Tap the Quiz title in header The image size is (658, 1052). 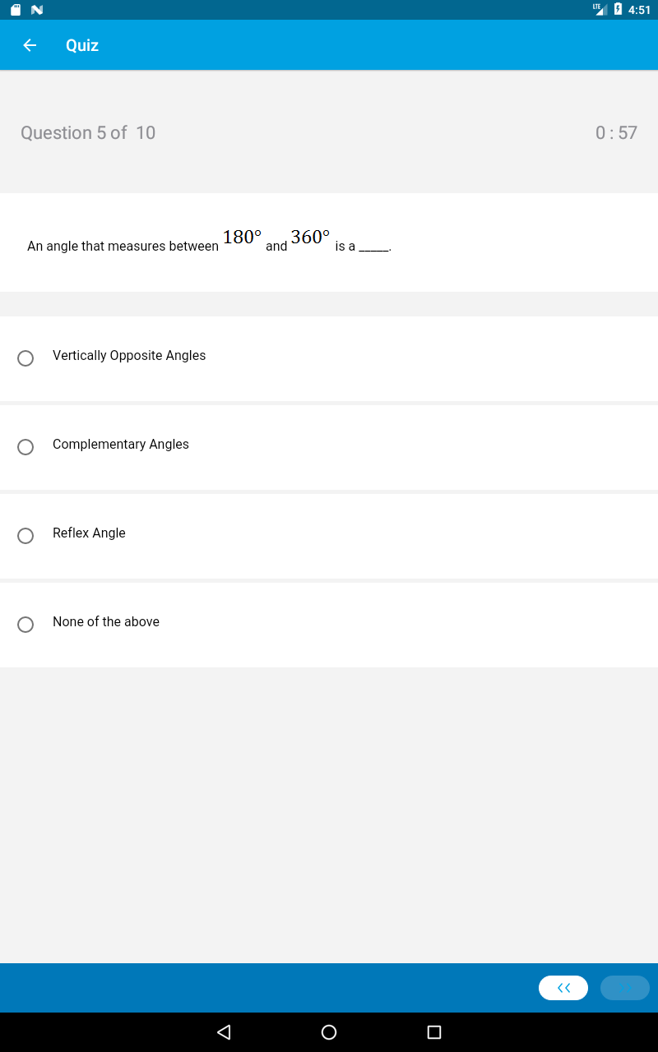tap(82, 45)
